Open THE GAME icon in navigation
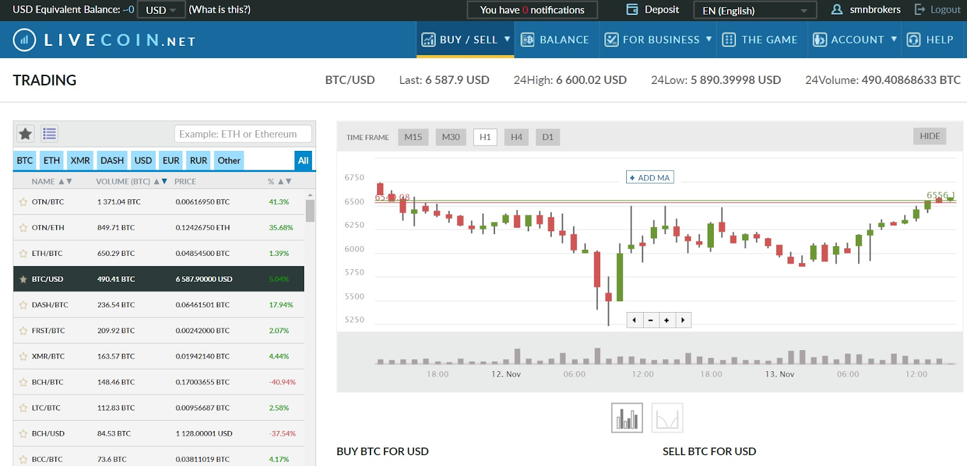Screen dimensions: 967x466 click(729, 40)
